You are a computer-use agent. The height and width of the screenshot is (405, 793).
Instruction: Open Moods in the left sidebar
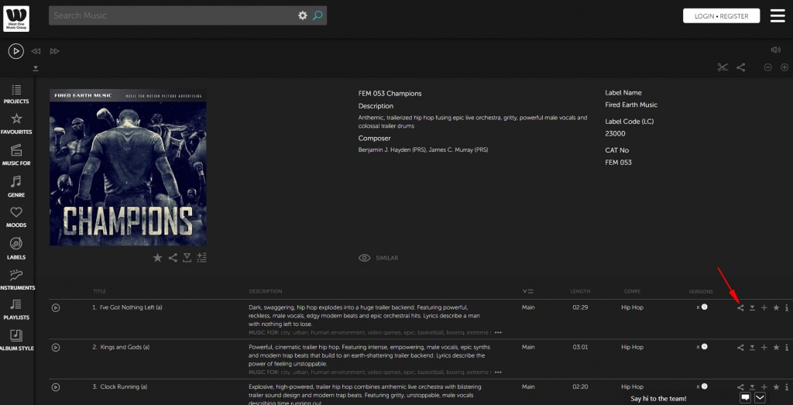point(16,216)
